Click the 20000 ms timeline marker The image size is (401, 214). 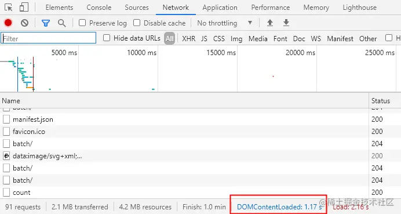pyautogui.click(x=301, y=53)
